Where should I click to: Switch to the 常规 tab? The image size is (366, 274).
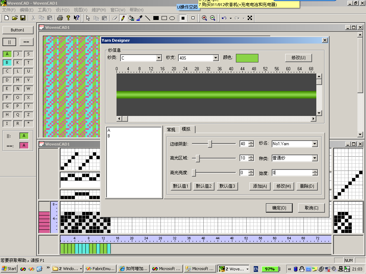point(171,130)
